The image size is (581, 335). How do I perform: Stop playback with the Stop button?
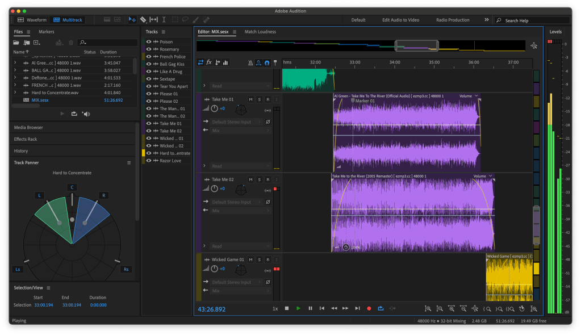pyautogui.click(x=286, y=308)
